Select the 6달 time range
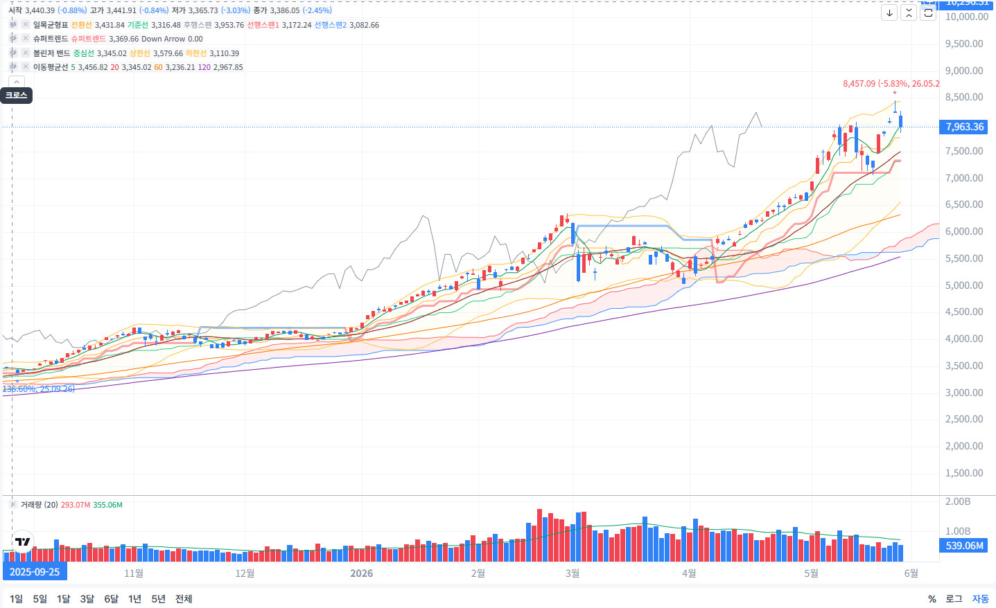The height and width of the screenshot is (608, 996). click(x=112, y=599)
